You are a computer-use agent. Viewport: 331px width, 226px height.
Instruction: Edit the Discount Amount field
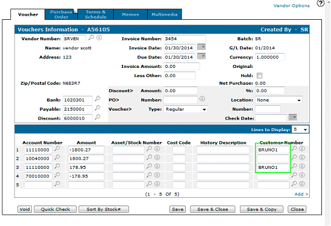click(181, 91)
